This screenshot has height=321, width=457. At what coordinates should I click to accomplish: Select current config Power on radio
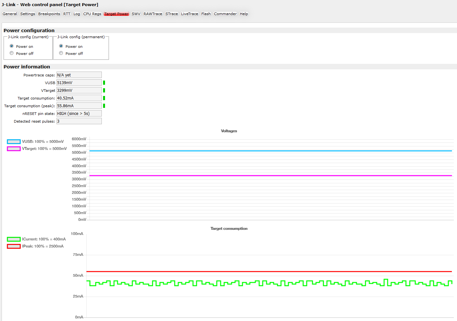pyautogui.click(x=12, y=46)
